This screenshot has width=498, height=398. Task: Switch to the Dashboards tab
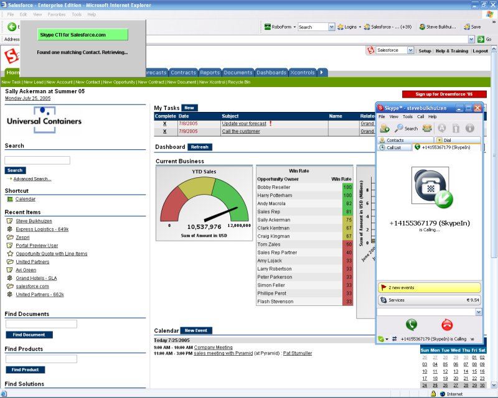point(271,73)
